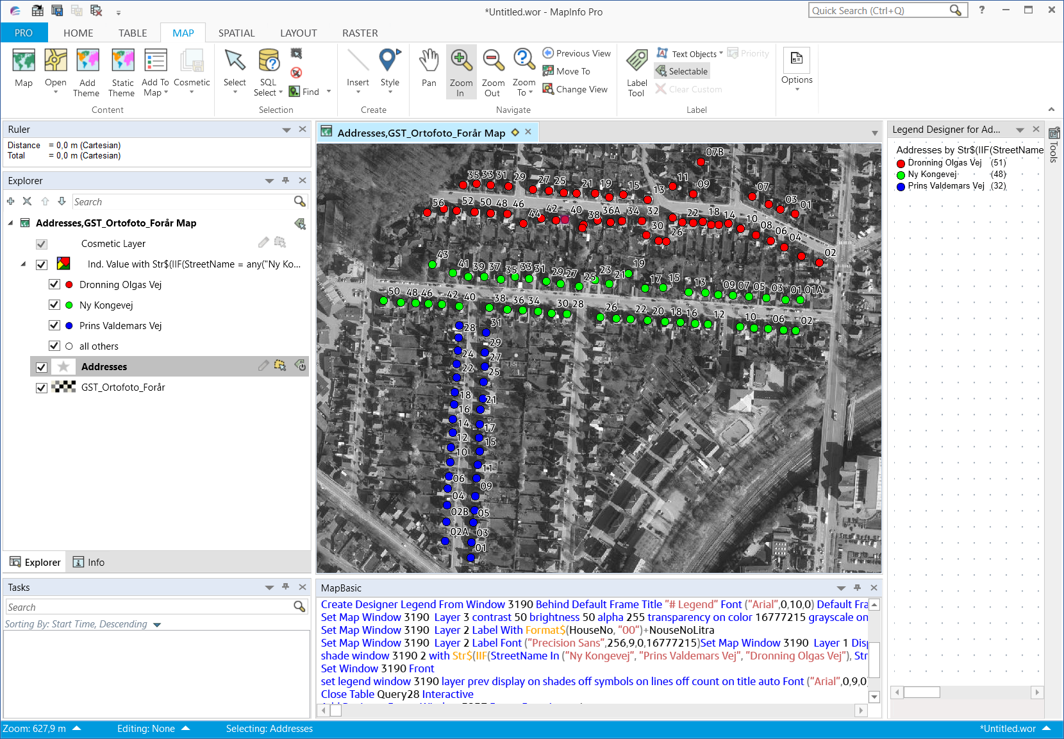
Task: Select the Pan tool
Action: 428,71
